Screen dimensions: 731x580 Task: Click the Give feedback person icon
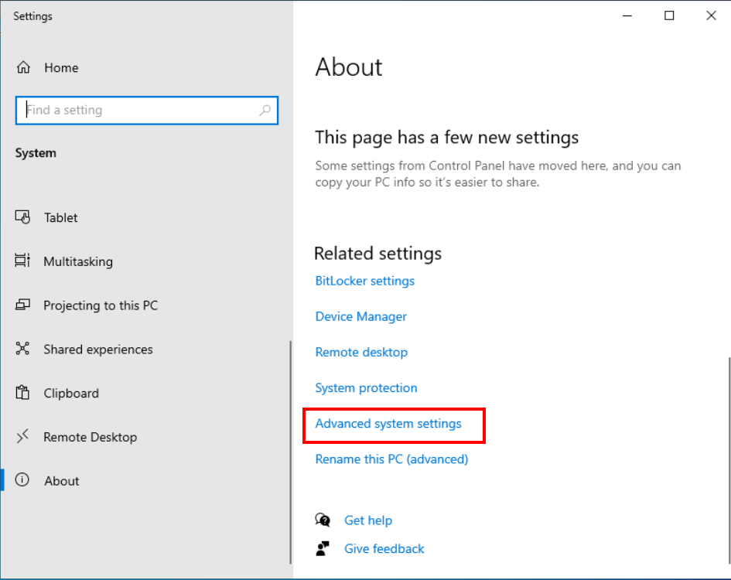[323, 549]
